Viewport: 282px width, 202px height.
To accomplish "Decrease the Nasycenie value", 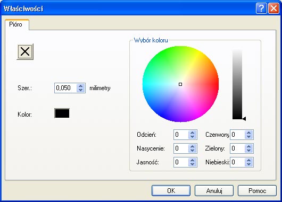I will (x=192, y=151).
